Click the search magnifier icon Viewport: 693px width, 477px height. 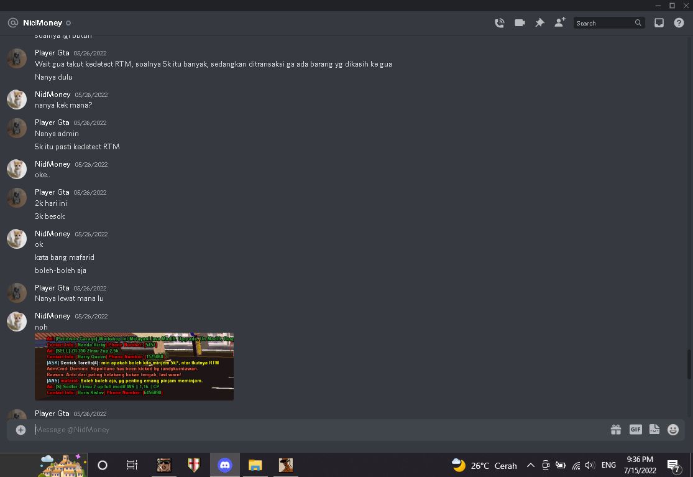[x=638, y=23]
